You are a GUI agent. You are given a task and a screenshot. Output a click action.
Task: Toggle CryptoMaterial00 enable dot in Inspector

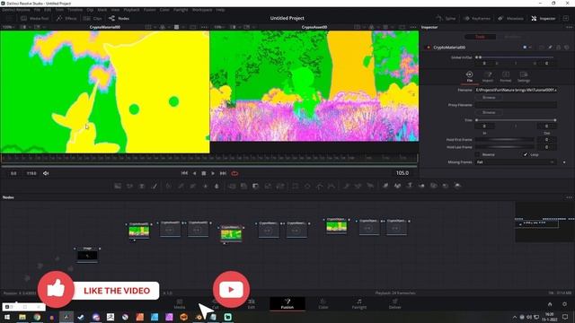pyautogui.click(x=428, y=48)
